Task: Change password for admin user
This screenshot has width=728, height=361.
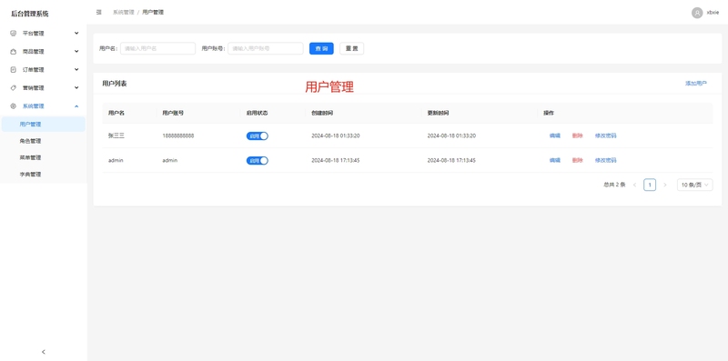Action: pos(605,161)
